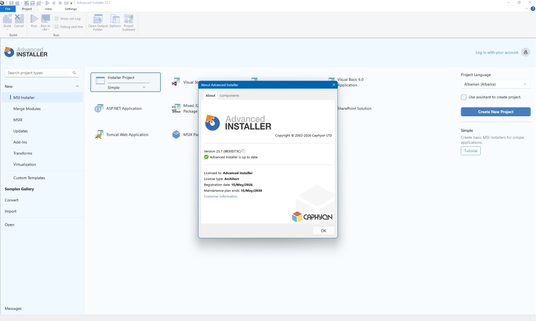Click the Build icon in the ribbon

pyautogui.click(x=8, y=18)
